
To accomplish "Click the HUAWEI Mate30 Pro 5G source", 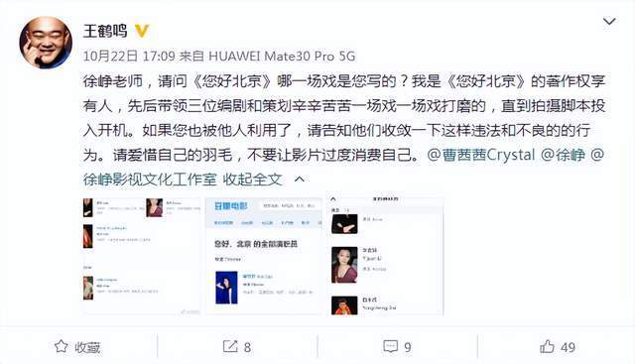I will 282,56.
